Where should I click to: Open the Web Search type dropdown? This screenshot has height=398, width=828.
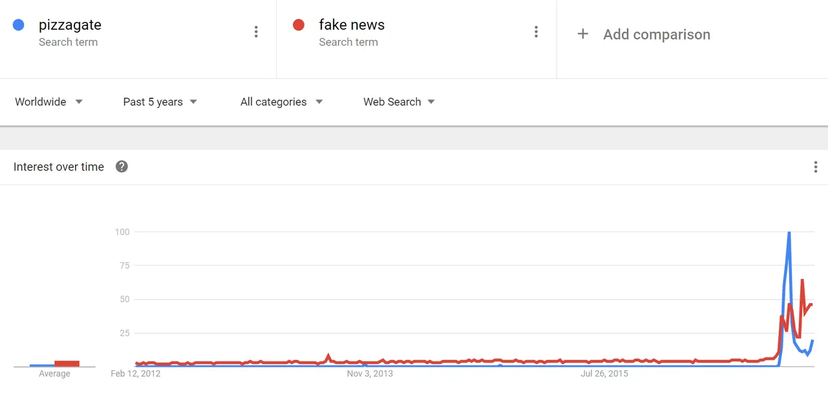[398, 101]
